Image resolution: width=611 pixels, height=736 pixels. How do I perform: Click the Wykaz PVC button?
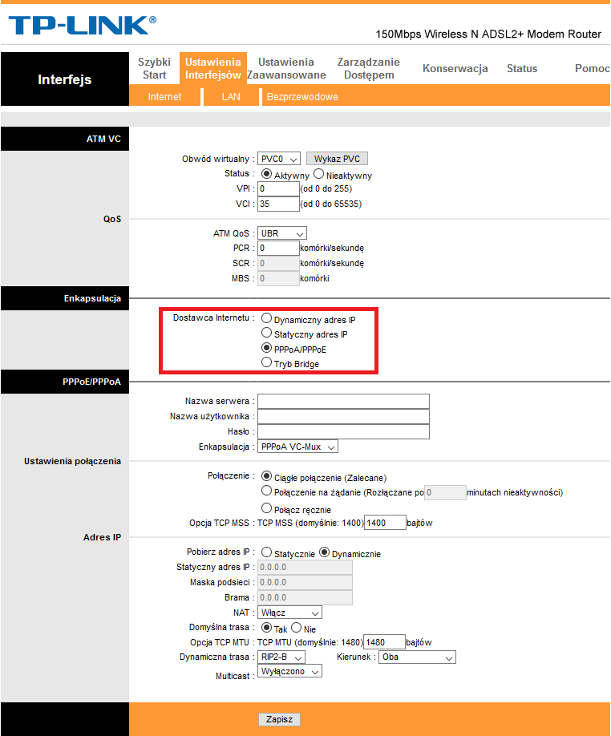pyautogui.click(x=337, y=159)
